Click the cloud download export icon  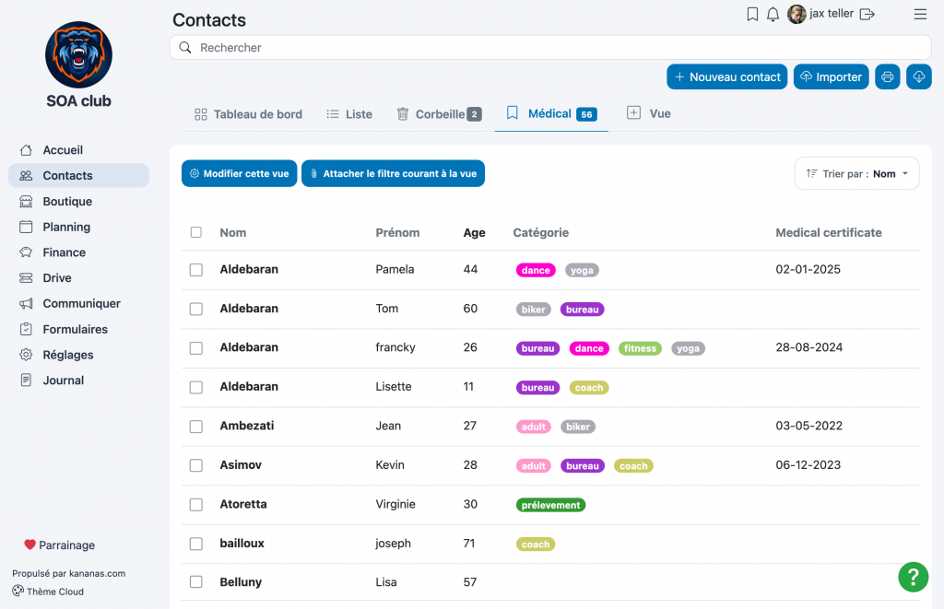[919, 76]
